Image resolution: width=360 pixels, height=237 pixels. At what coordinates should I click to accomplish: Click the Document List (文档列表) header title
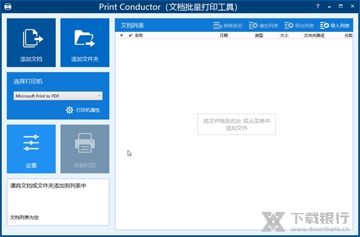coord(133,25)
